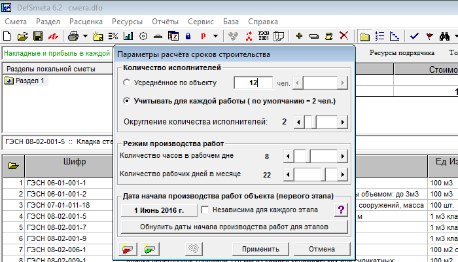Click the printer icon in the toolbar

pos(73,35)
